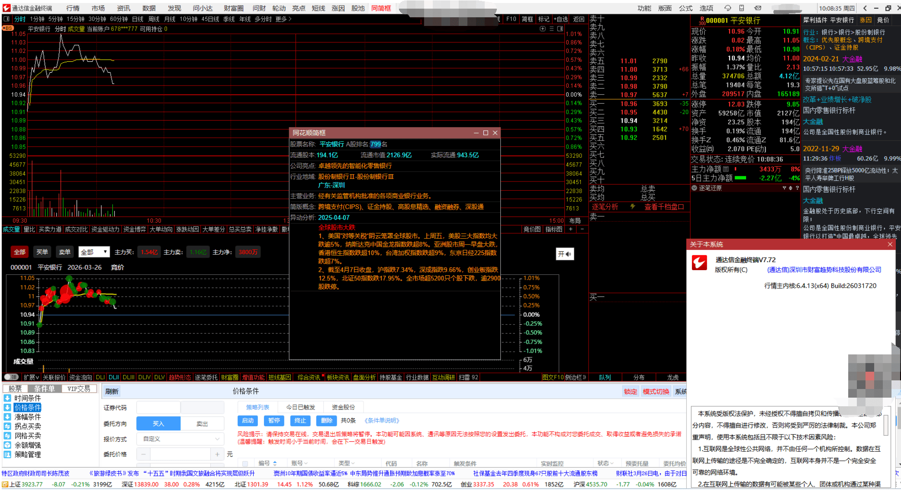
Task: Click the blue 启动 button
Action: coord(248,421)
